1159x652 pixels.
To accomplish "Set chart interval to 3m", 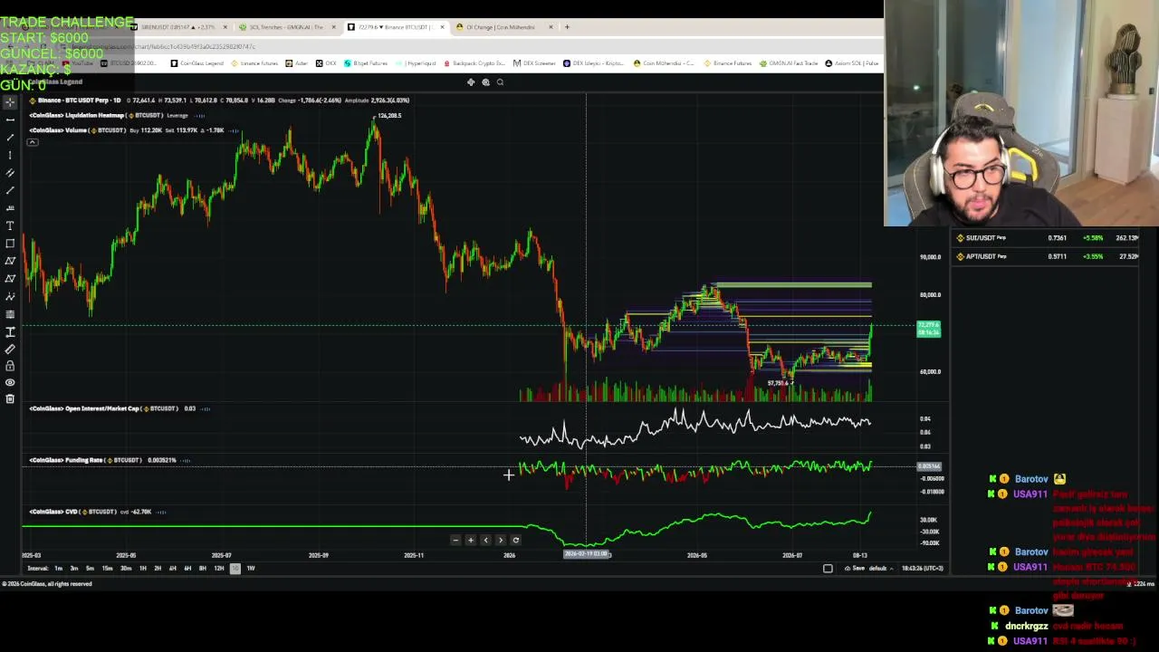I will click(74, 569).
